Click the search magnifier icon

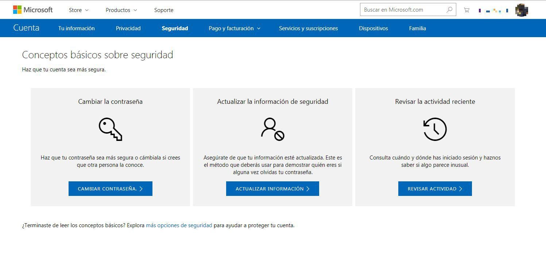point(450,9)
